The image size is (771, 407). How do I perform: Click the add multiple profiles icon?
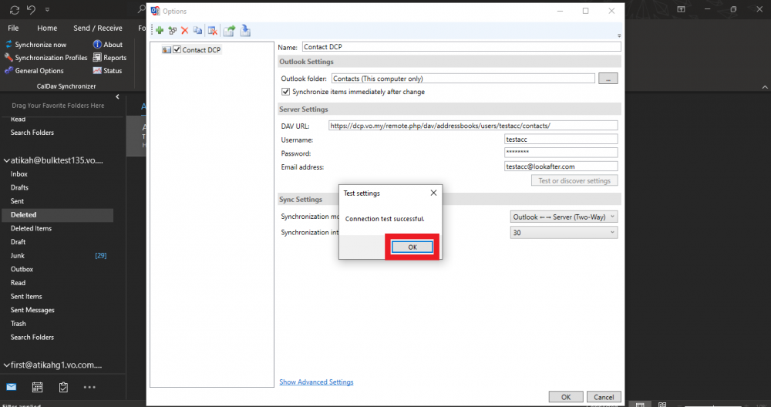click(x=172, y=31)
